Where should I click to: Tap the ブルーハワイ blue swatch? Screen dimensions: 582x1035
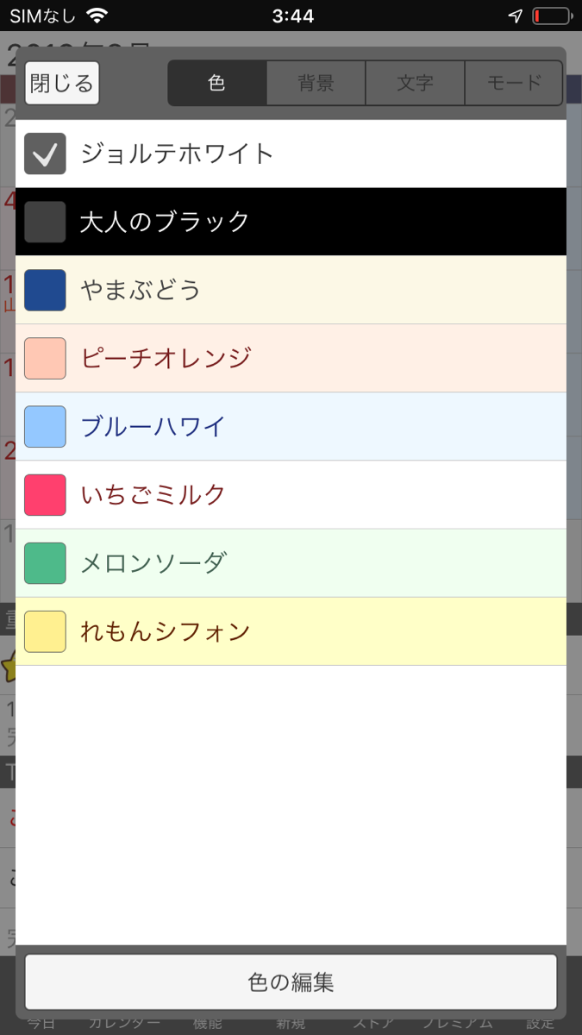click(44, 426)
